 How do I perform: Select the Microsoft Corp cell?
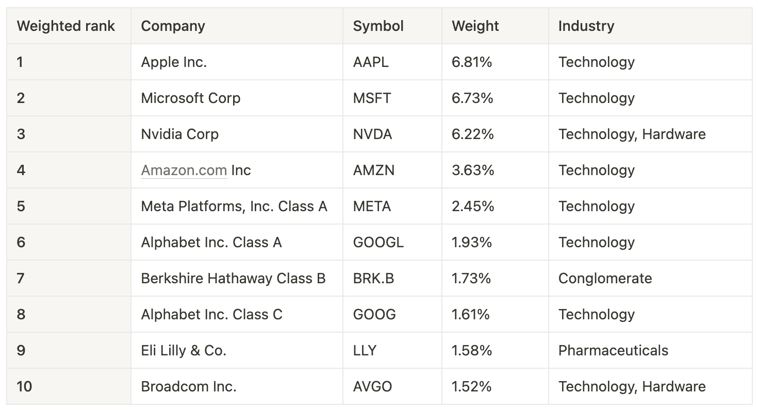pyautogui.click(x=190, y=98)
